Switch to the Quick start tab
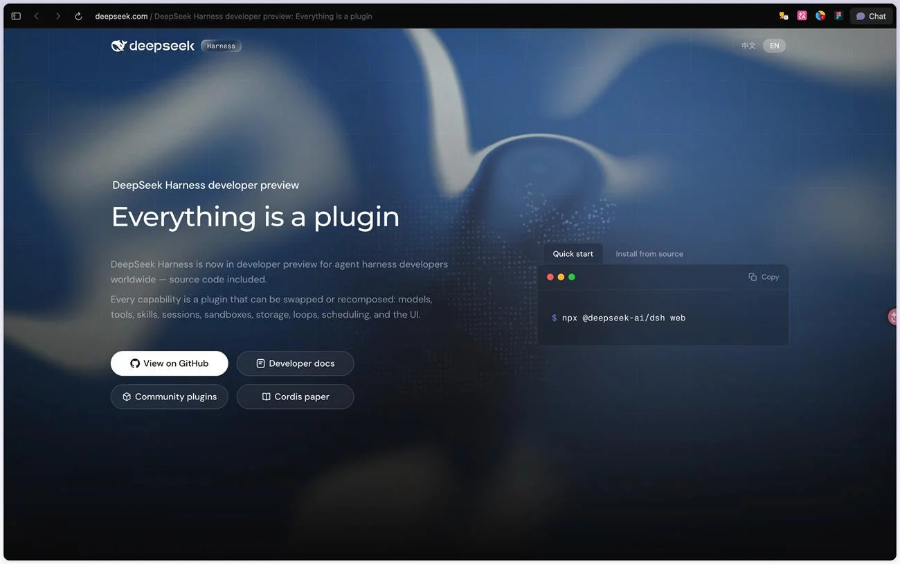The image size is (900, 564). pyautogui.click(x=573, y=254)
